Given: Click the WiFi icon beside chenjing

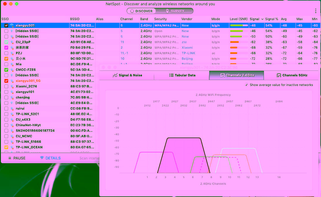Looking at the screenshot, I should [12, 97].
